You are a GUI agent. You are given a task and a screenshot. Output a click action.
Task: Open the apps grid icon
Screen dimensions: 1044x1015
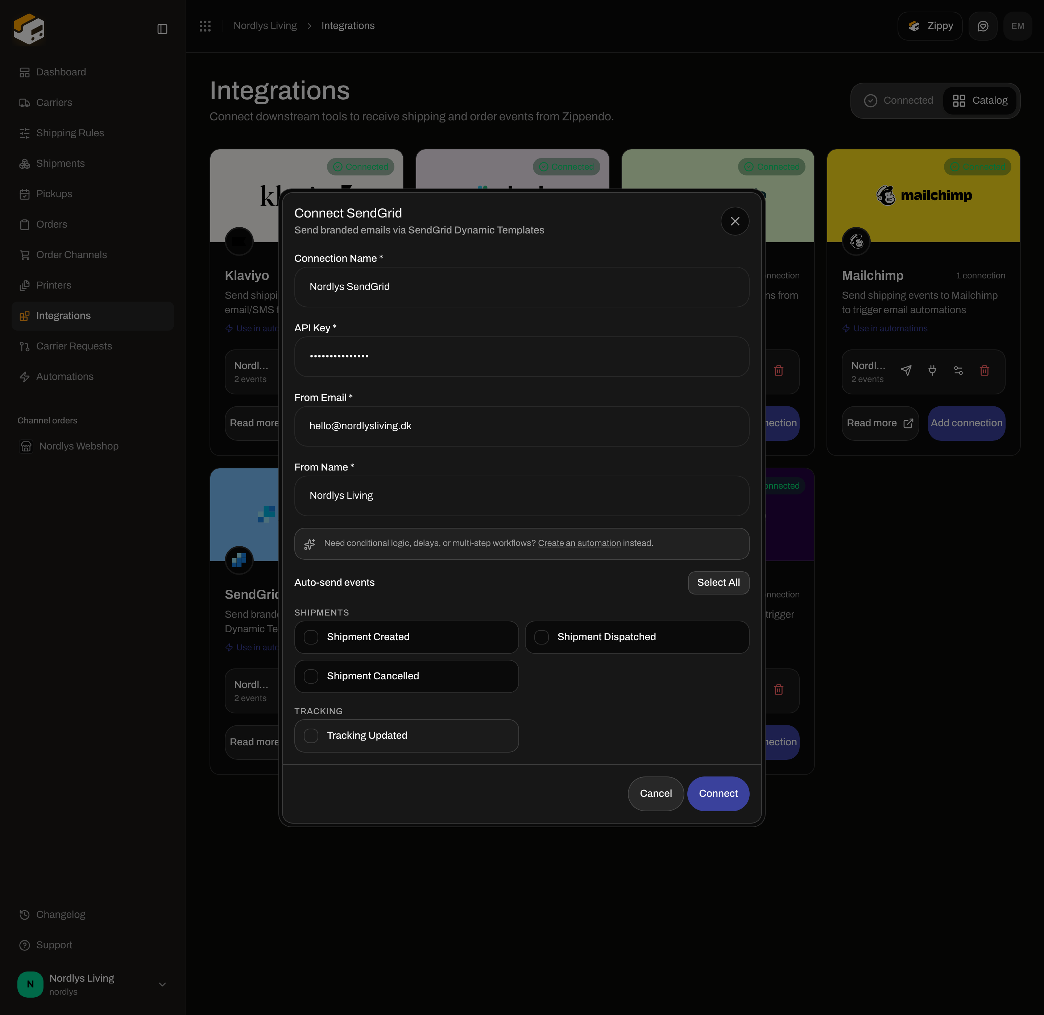click(205, 26)
